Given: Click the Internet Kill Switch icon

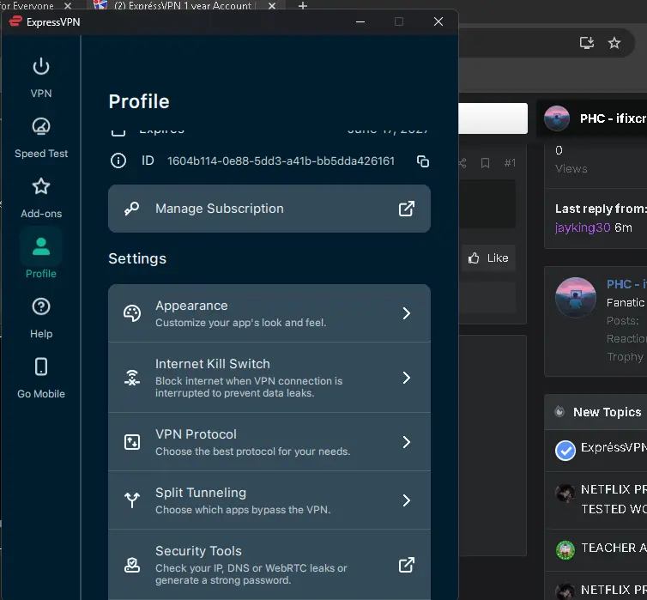Looking at the screenshot, I should pos(132,378).
